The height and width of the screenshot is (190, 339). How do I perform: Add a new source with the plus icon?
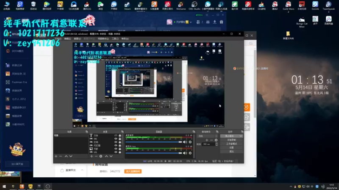92,156
